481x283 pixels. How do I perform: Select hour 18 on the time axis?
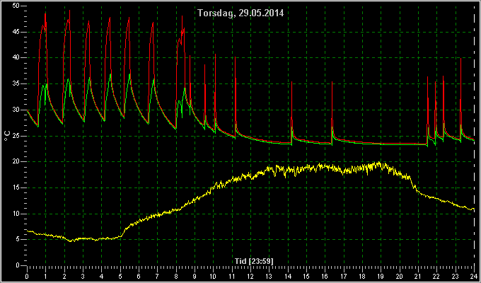click(362, 277)
